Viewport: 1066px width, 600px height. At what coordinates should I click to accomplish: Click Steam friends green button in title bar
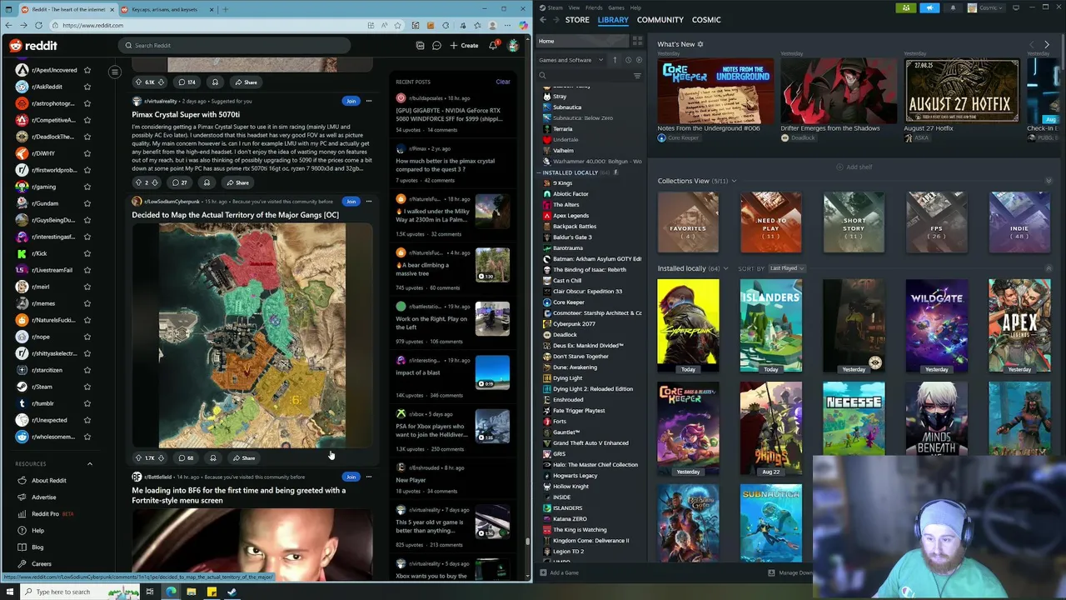[x=906, y=7]
